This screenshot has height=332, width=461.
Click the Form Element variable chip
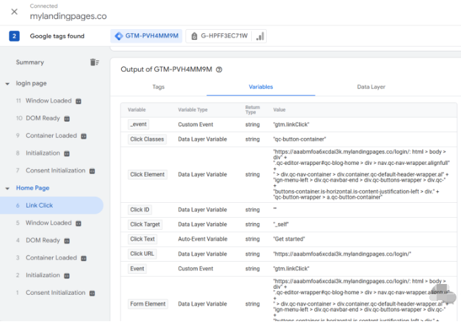tap(148, 304)
